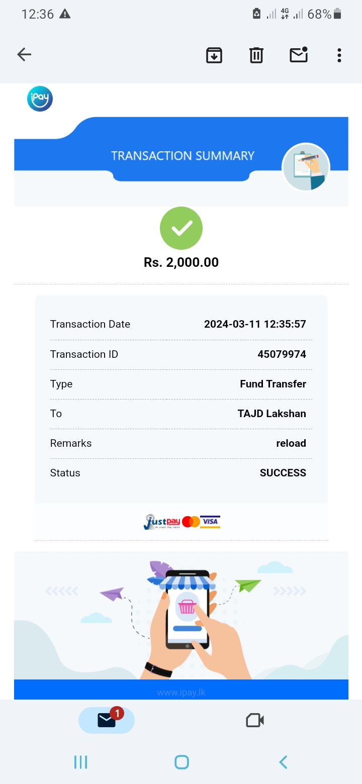This screenshot has width=362, height=784.
Task: Tap the VISA logo
Action: pyautogui.click(x=210, y=522)
